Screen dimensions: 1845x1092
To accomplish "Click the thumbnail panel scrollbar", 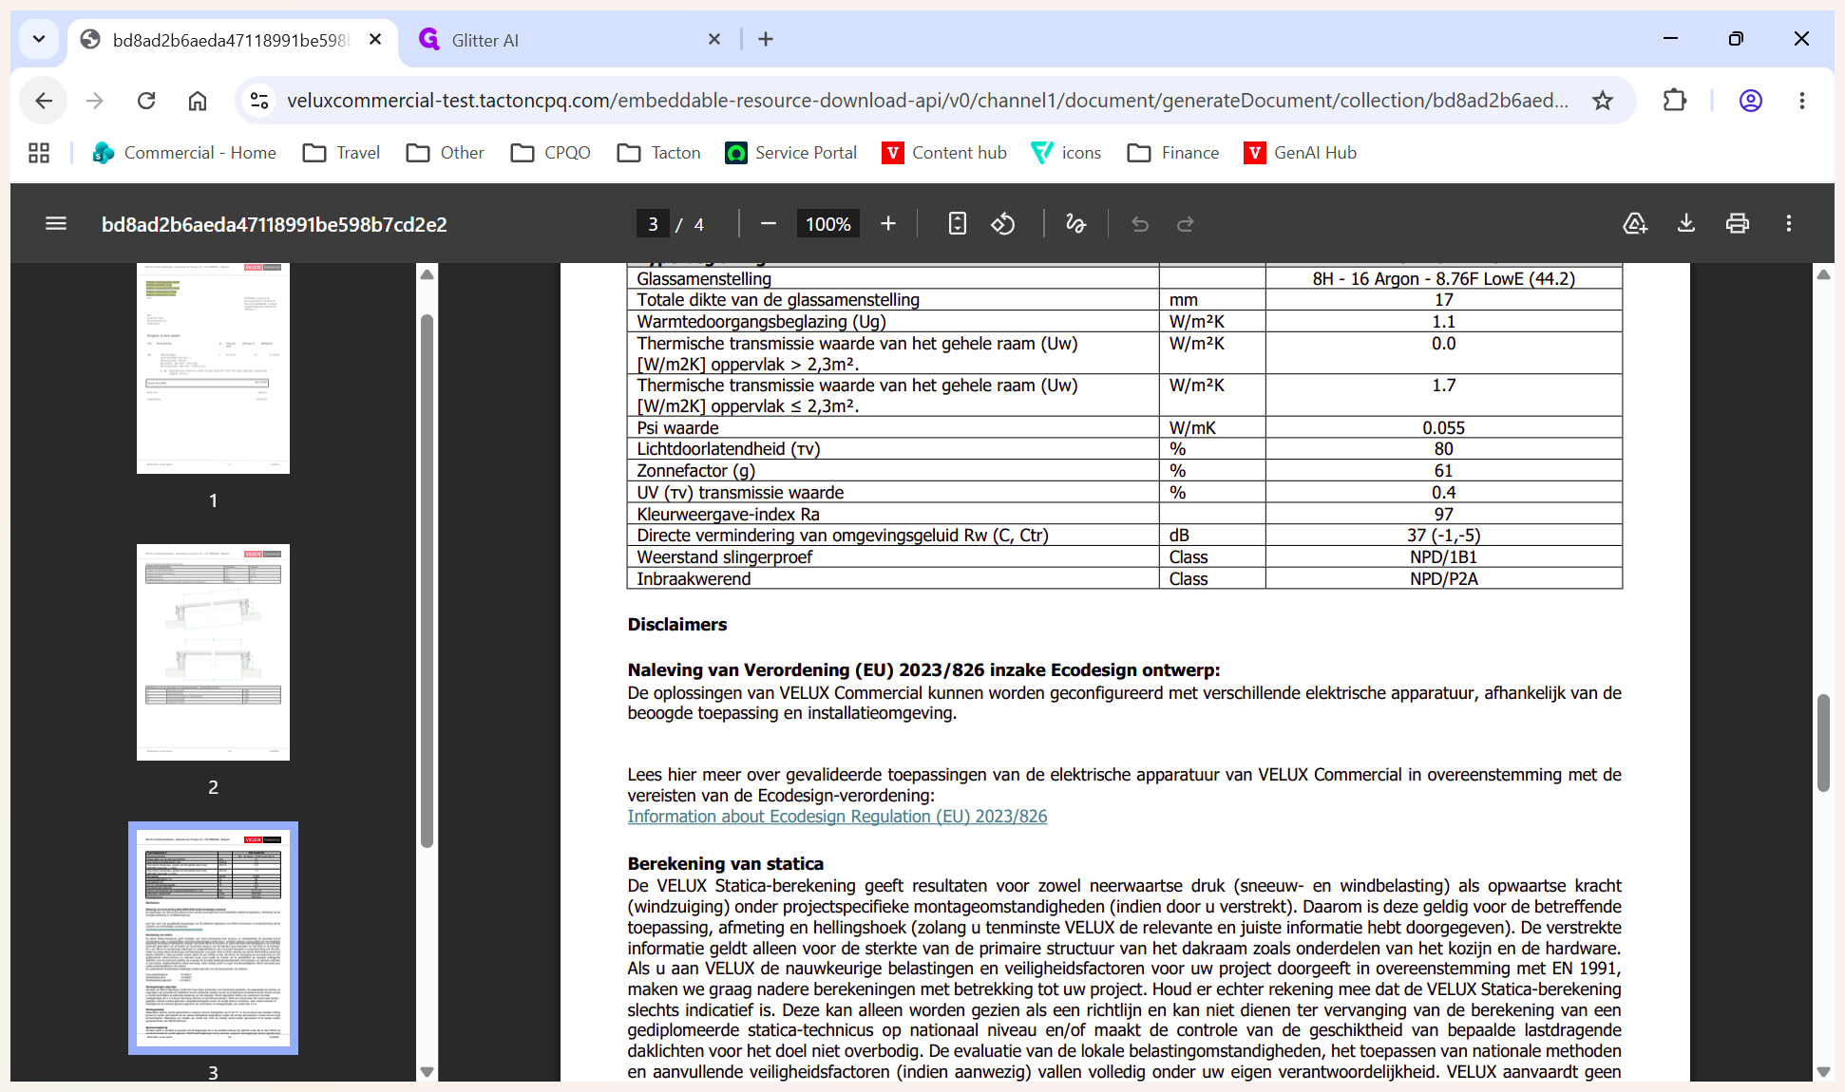I will (428, 579).
